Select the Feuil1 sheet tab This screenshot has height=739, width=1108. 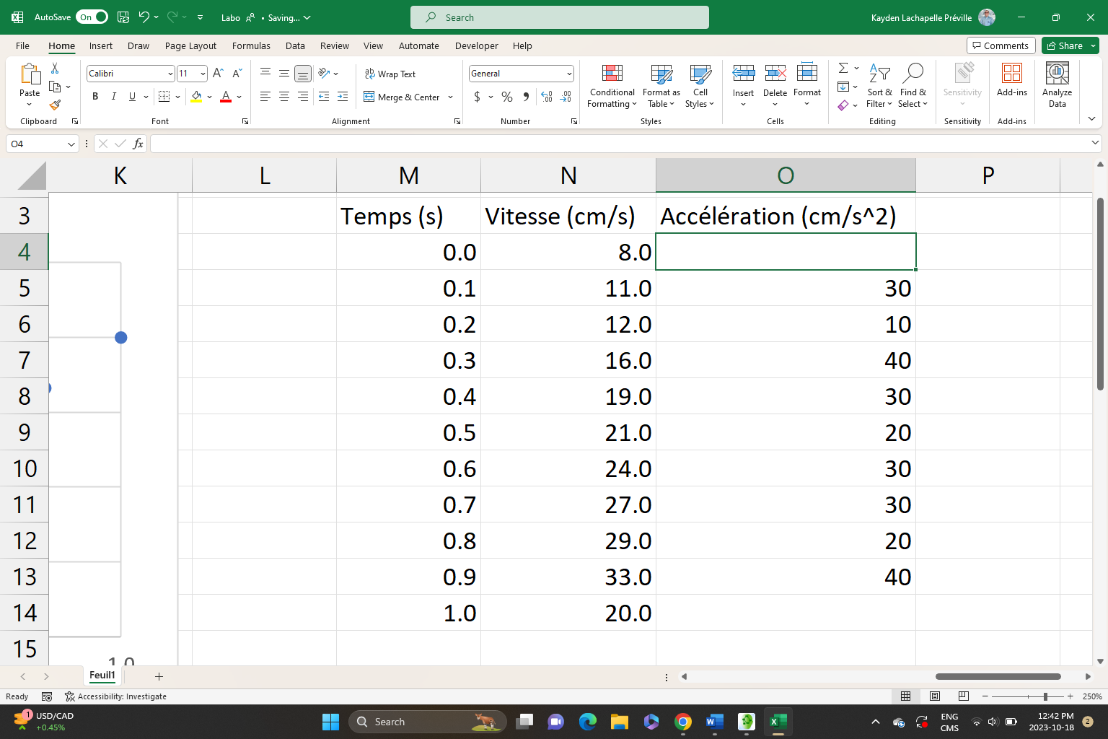coord(102,675)
